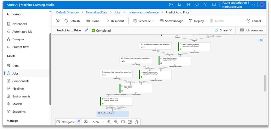The width and height of the screenshot is (271, 130).
Task: Open the Schedule dropdown
Action: coord(143,21)
